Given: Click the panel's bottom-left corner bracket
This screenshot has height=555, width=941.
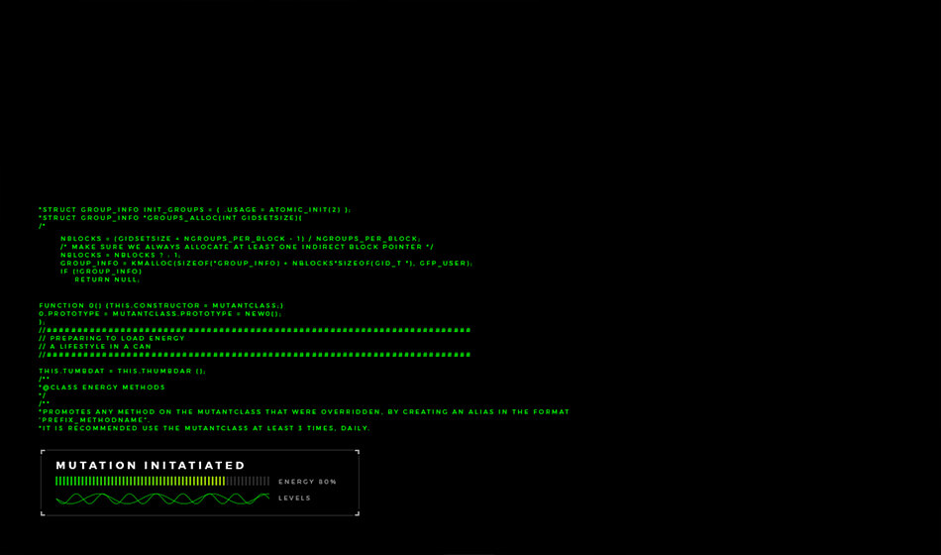Looking at the screenshot, I should pos(43,513).
